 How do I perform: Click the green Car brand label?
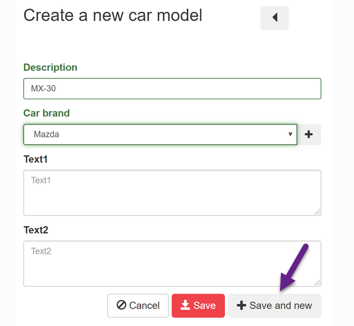point(47,113)
